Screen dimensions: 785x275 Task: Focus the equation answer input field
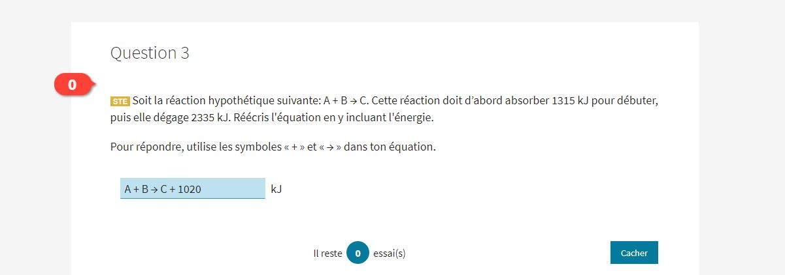click(x=192, y=189)
